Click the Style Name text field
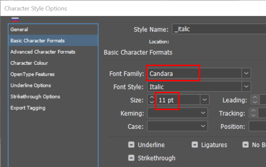The height and width of the screenshot is (167, 266). pyautogui.click(x=219, y=29)
